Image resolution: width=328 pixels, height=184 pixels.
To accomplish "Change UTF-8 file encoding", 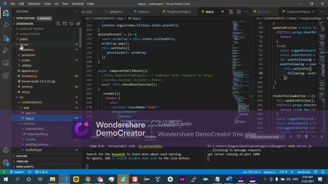I will point(283,172).
